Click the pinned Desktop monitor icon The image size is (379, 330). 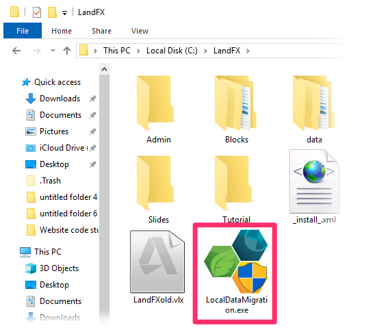point(31,164)
